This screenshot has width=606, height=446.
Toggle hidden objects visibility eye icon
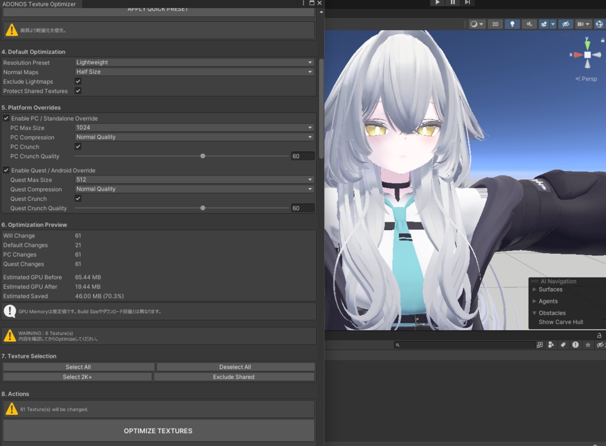tap(565, 24)
